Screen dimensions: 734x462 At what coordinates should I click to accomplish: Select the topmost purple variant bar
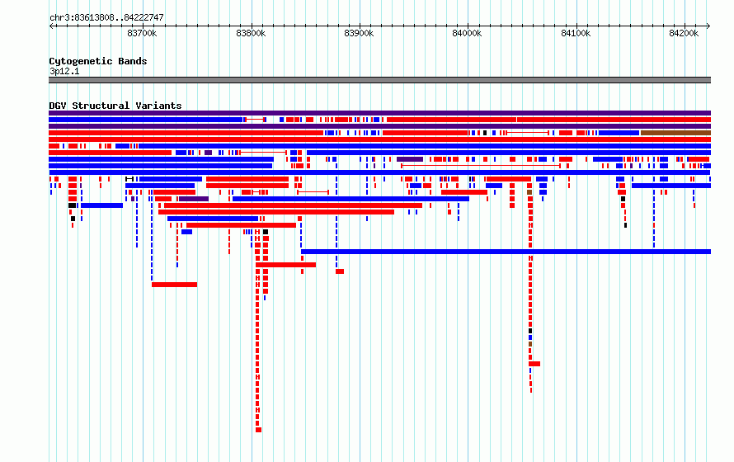tap(379, 113)
